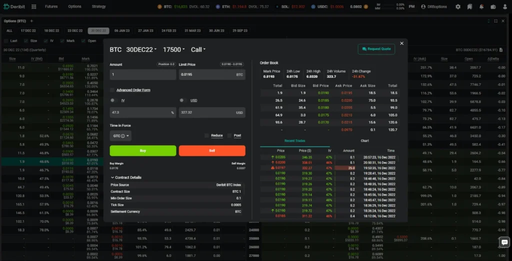Check the Post option

[x=230, y=136]
